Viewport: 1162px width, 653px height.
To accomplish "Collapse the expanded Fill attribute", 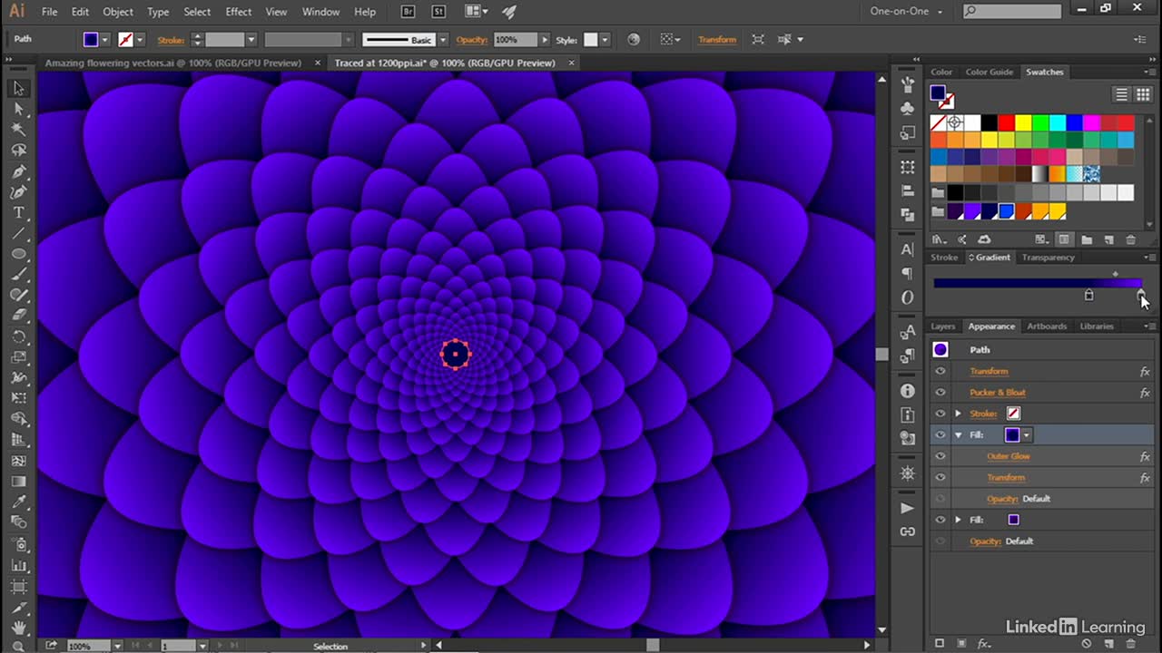I will 958,435.
